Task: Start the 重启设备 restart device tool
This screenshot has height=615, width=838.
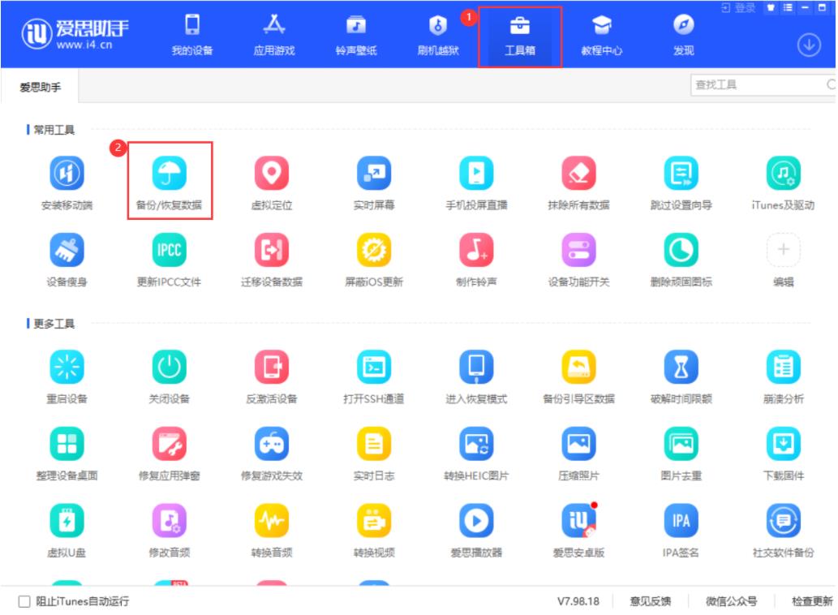Action: 67,368
